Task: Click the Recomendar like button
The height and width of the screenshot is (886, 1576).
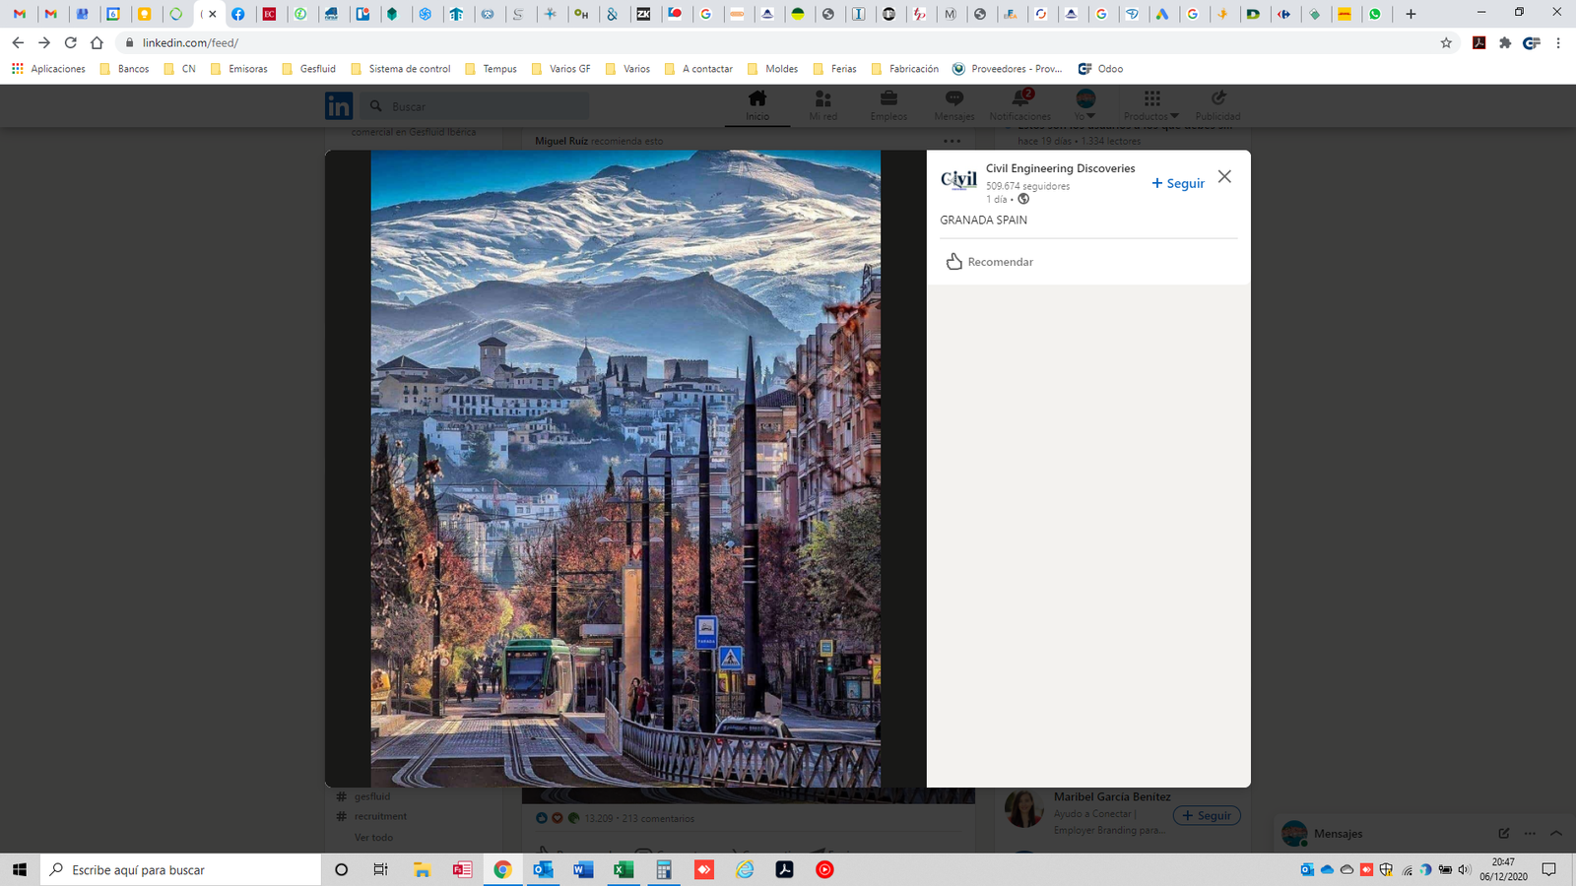Action: point(990,262)
